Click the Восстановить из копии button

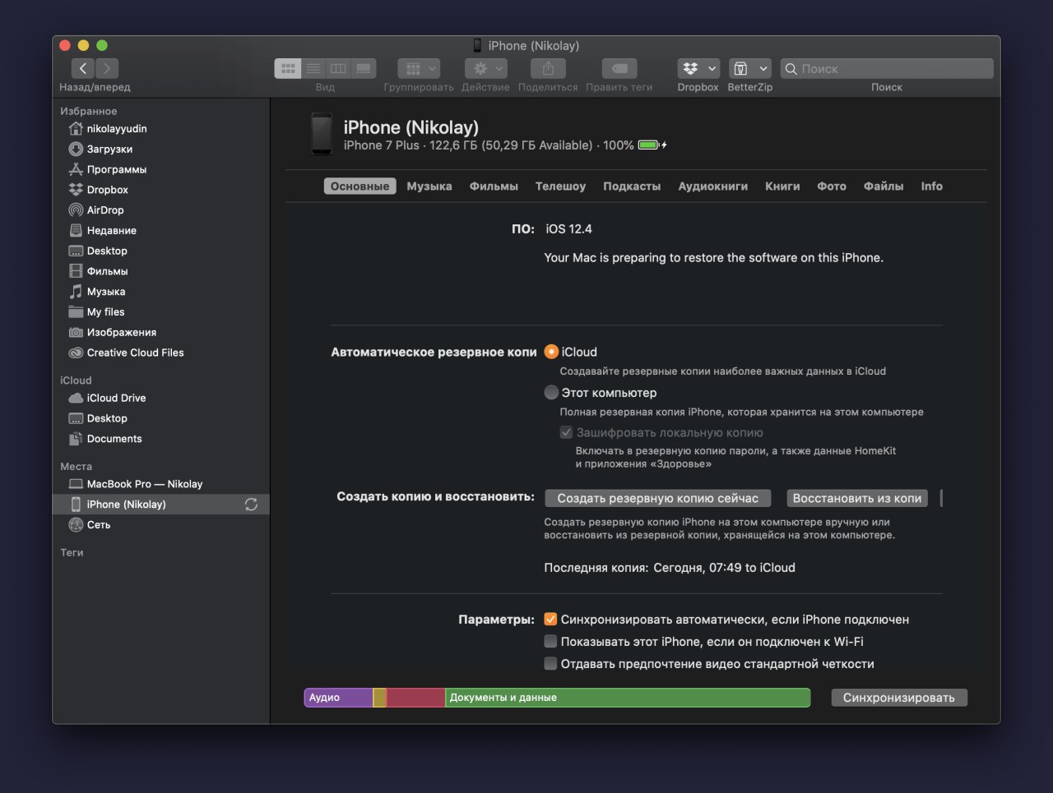coord(856,498)
